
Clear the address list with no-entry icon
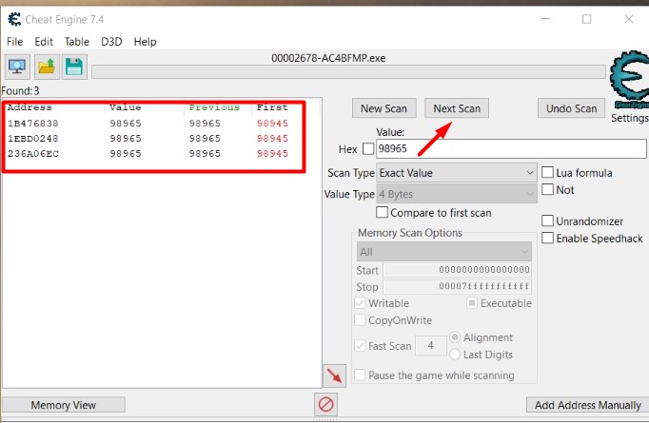click(x=325, y=404)
